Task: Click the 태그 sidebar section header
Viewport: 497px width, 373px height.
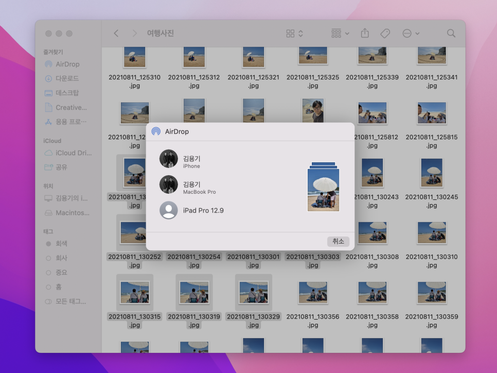Action: [48, 232]
